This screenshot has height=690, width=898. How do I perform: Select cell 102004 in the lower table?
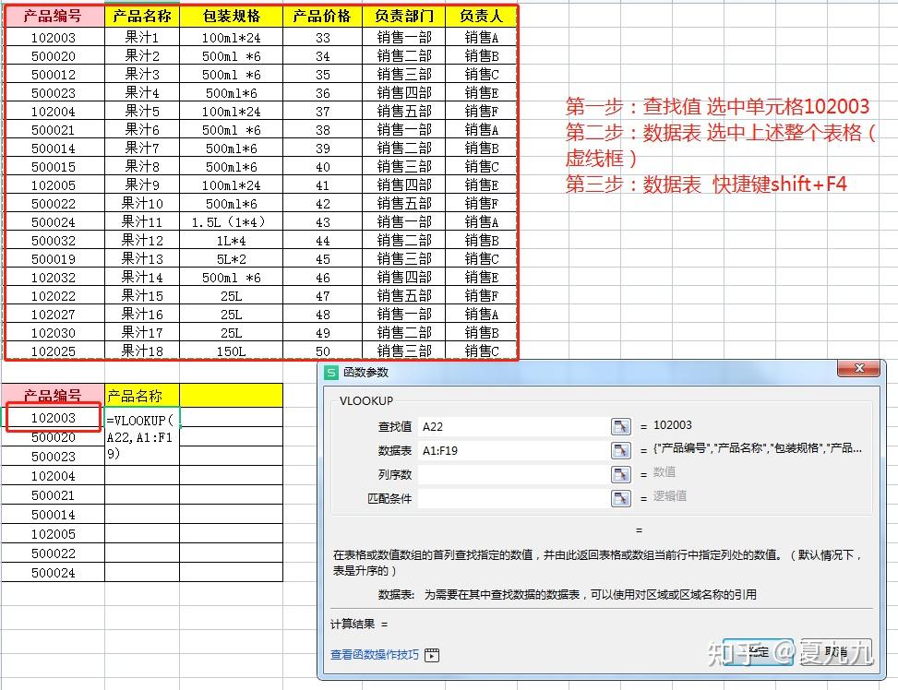point(54,476)
